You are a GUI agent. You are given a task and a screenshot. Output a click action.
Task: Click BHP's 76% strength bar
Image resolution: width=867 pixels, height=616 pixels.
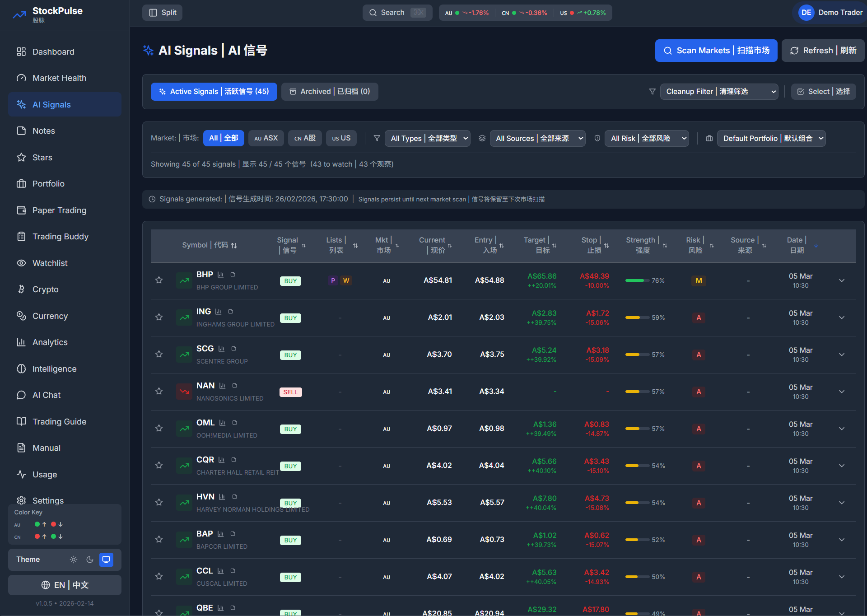[637, 280]
